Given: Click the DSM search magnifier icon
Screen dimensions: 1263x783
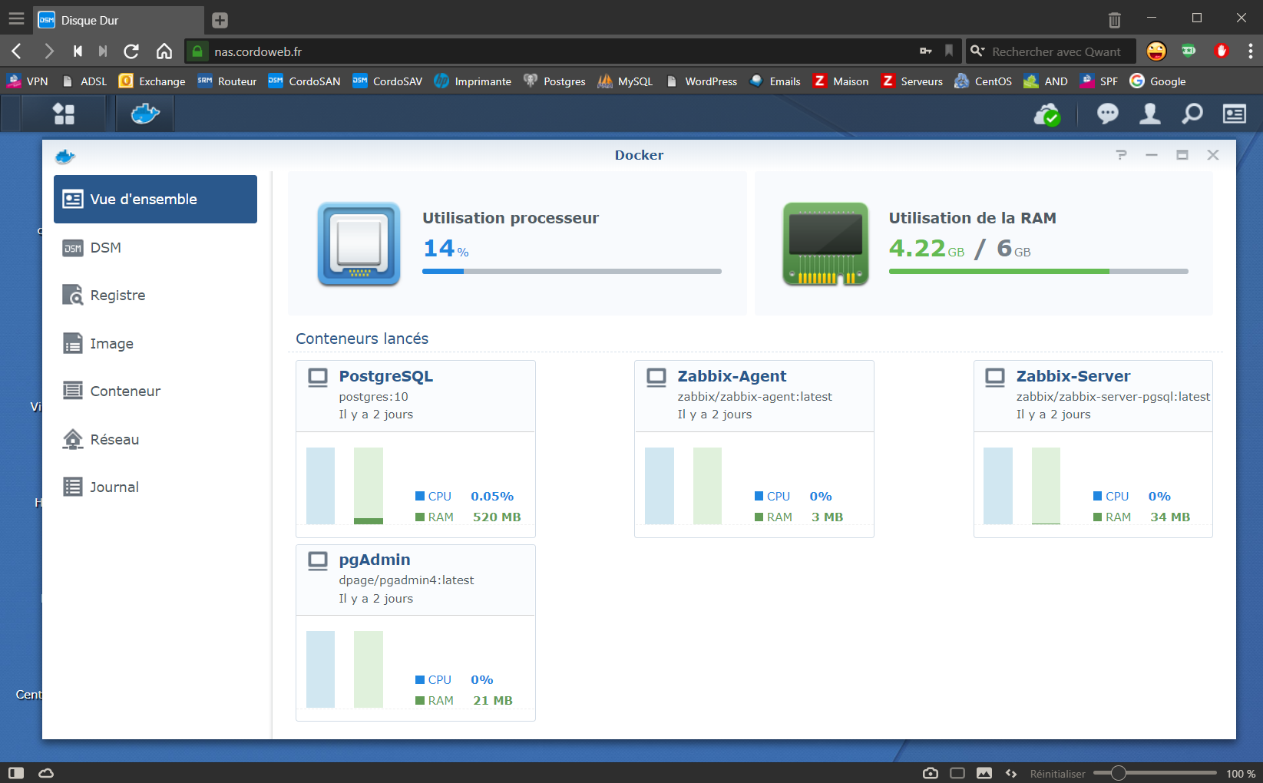Looking at the screenshot, I should pyautogui.click(x=1192, y=114).
